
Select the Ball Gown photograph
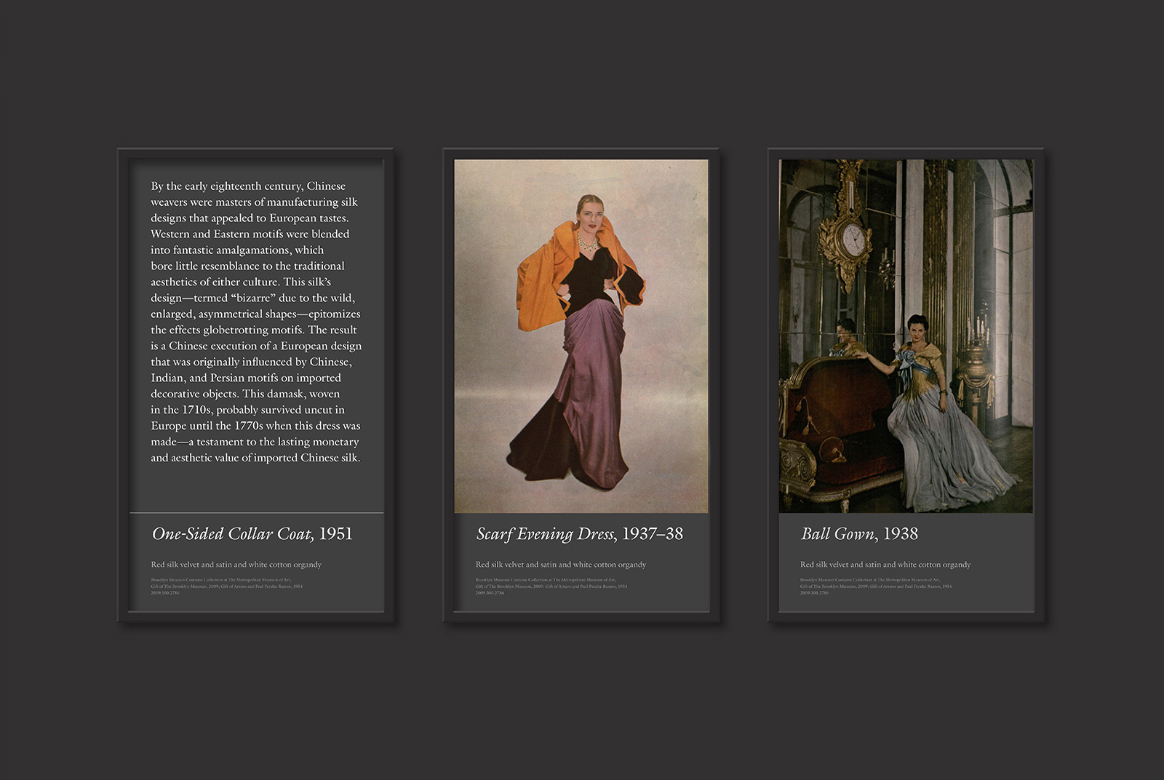905,335
